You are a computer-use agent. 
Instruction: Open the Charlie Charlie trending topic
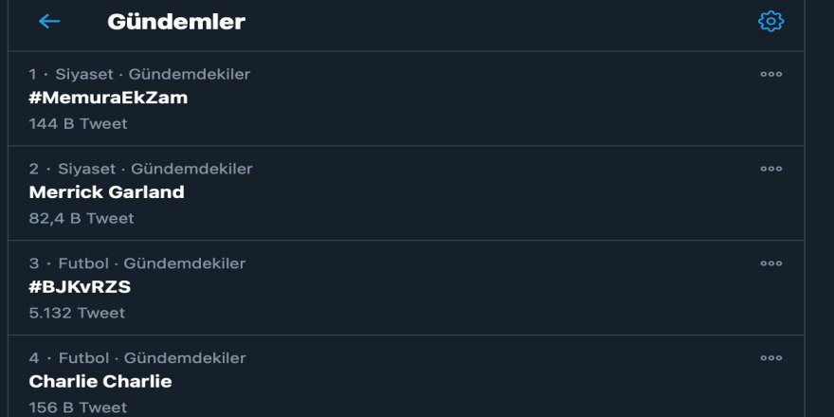pos(100,382)
